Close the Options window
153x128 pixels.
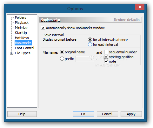pos(140,7)
